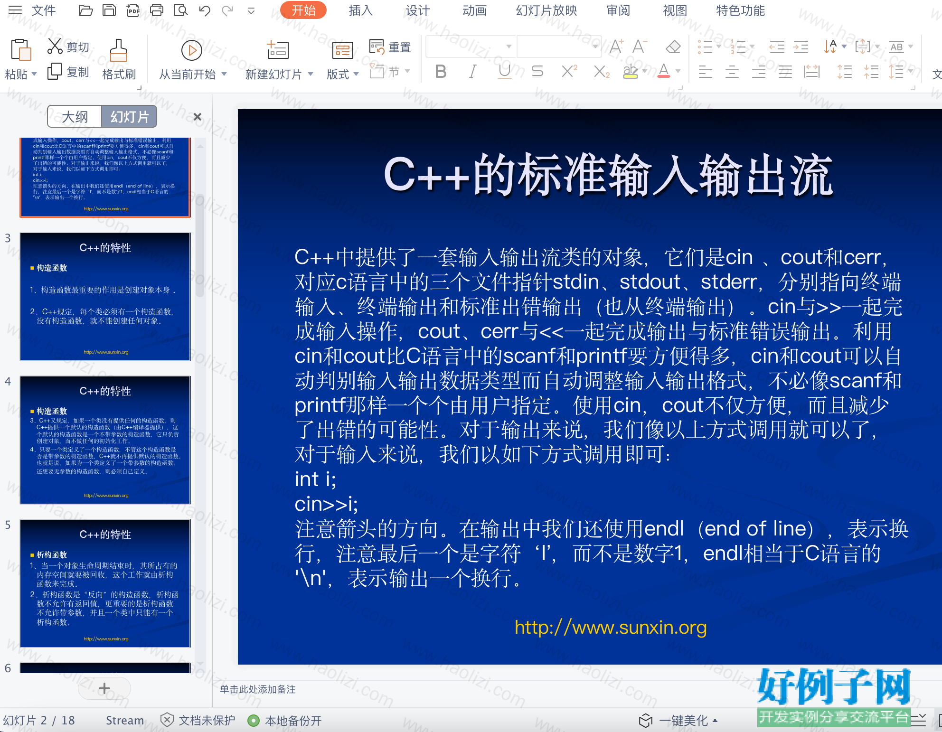Click the open folder icon
Viewport: 942px width, 732px height.
(x=86, y=10)
